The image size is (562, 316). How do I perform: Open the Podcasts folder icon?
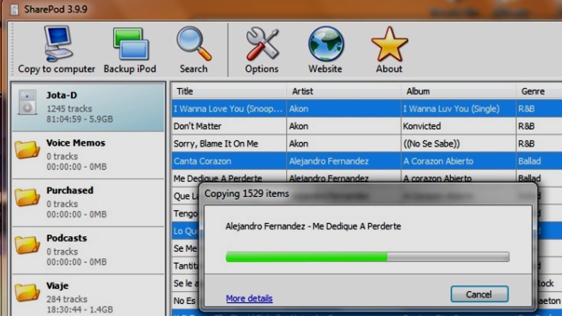tap(27, 245)
